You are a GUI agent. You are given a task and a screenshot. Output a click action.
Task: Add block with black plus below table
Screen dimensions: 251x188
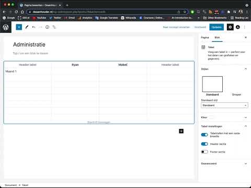pos(181,131)
